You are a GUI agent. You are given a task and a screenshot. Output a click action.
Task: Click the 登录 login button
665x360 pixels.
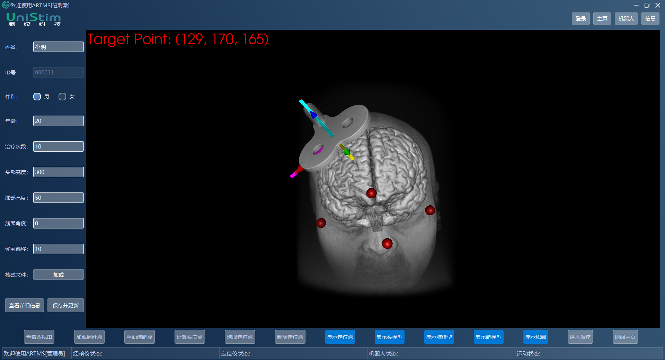click(580, 19)
